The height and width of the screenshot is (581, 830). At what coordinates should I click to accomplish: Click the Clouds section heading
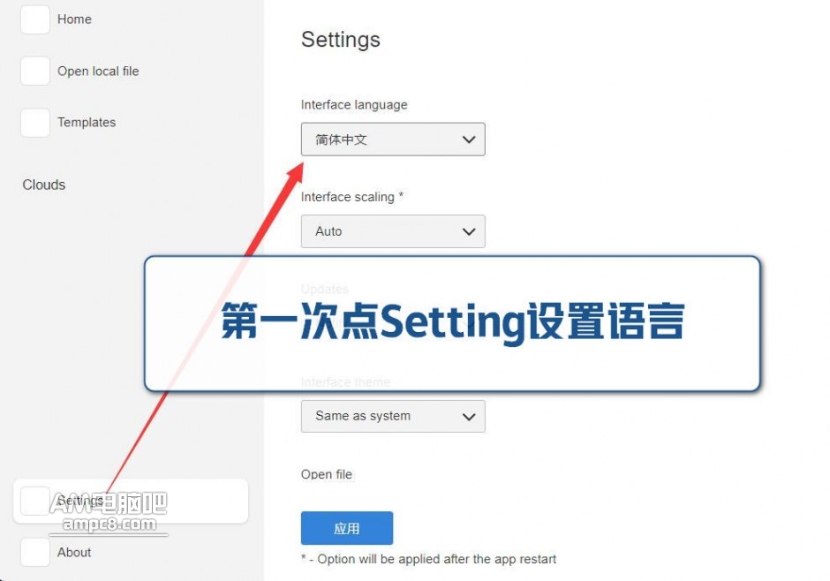coord(44,185)
